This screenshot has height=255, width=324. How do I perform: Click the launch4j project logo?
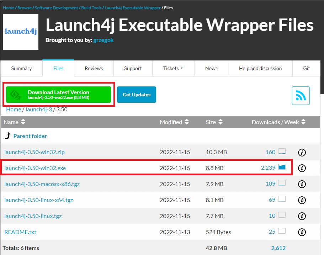(21, 32)
